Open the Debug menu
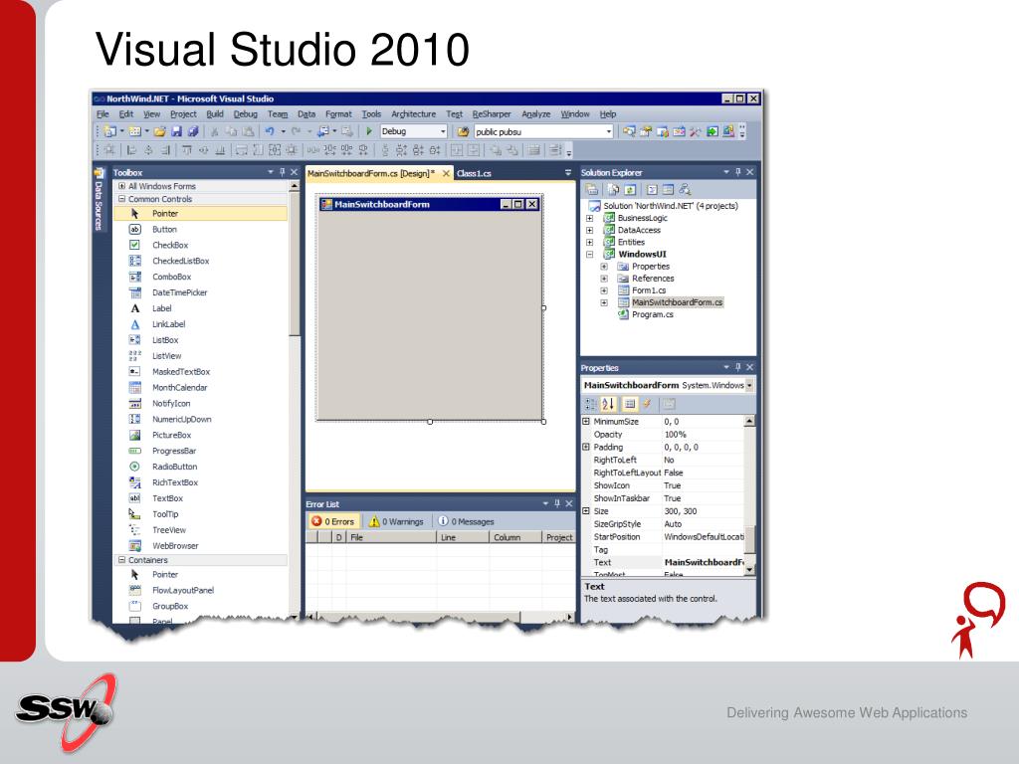Screen dimensions: 1019x764 coord(245,114)
